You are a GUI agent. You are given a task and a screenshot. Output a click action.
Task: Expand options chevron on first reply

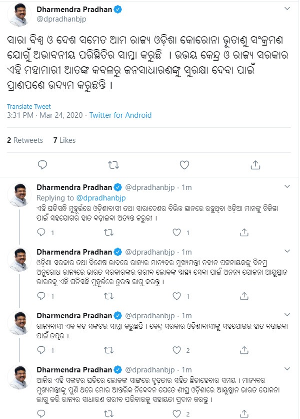coord(287,187)
